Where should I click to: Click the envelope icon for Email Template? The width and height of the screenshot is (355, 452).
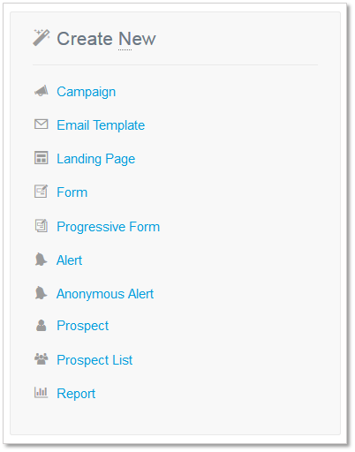42,124
